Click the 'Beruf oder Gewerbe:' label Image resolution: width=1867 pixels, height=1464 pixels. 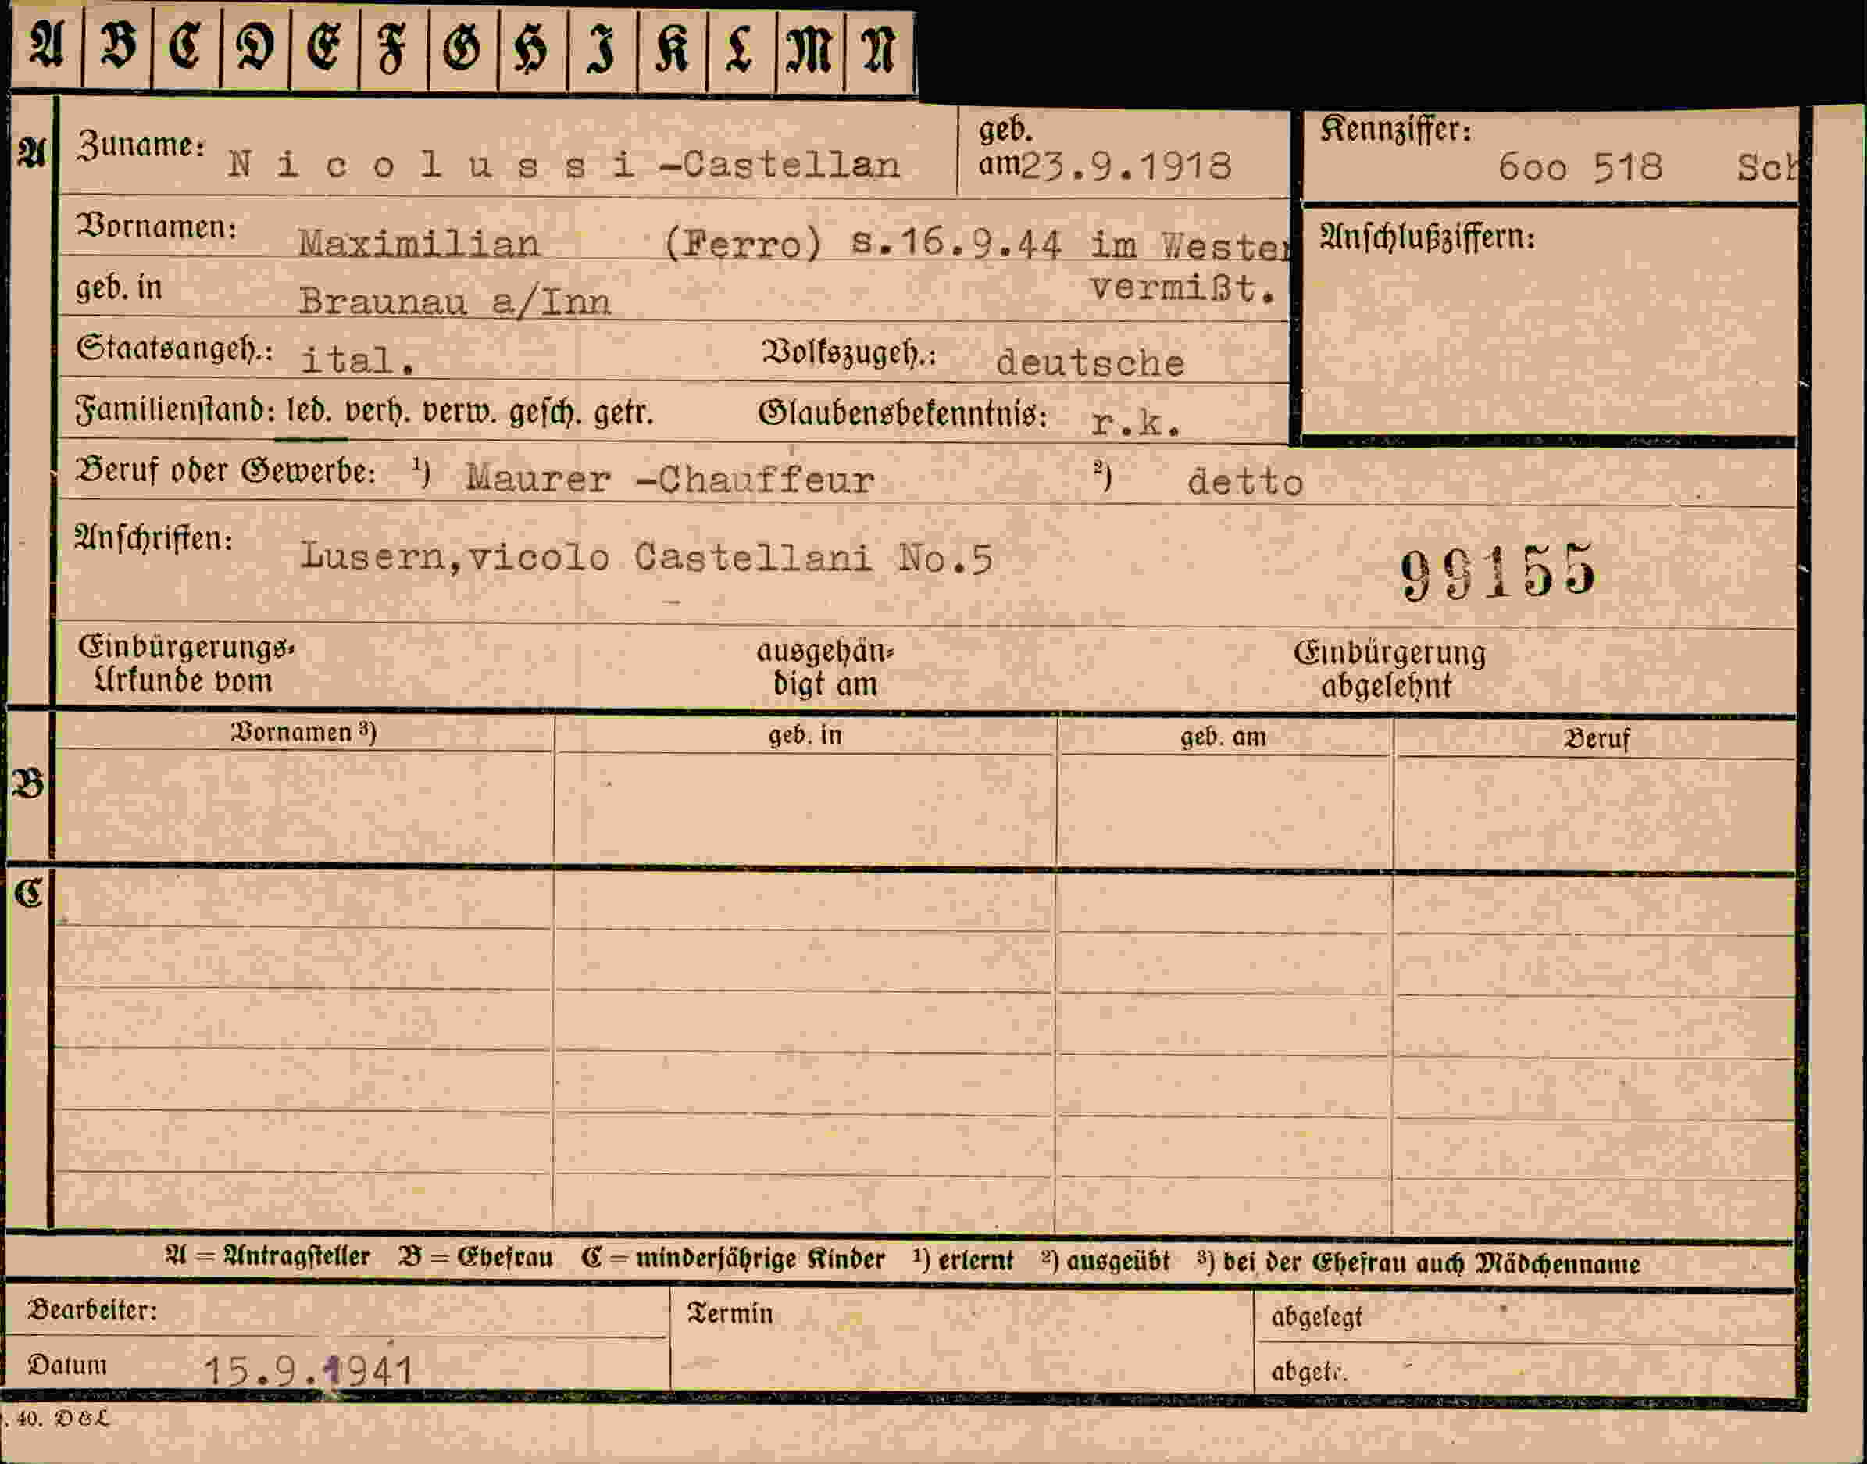[x=227, y=470]
